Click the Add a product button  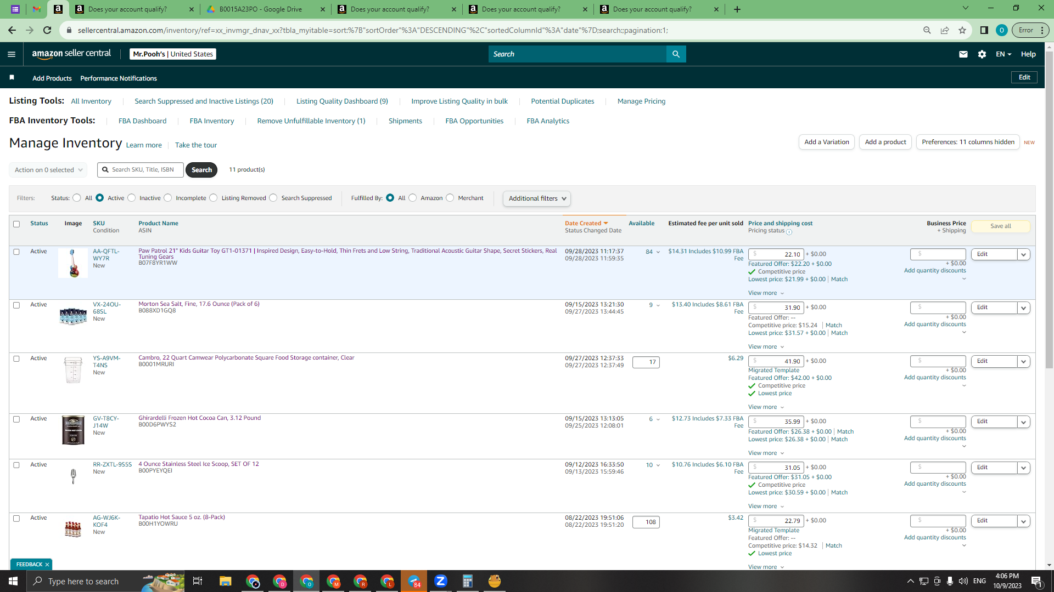click(x=885, y=142)
